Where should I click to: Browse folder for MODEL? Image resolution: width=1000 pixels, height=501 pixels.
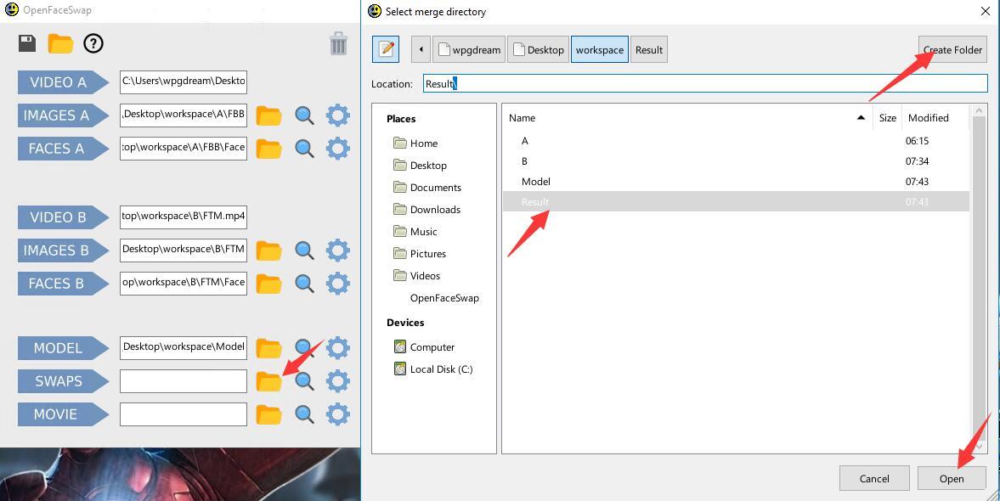pyautogui.click(x=268, y=348)
